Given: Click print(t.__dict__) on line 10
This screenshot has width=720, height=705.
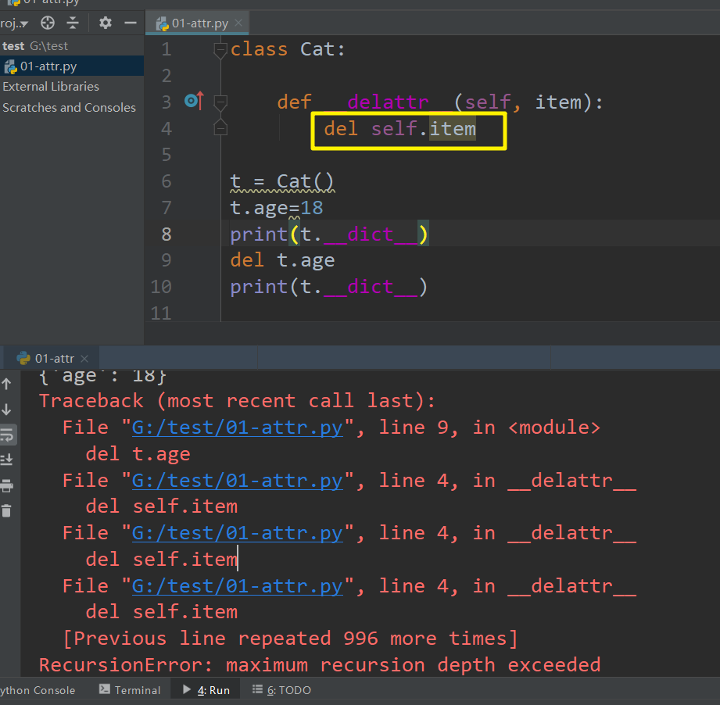Looking at the screenshot, I should 329,287.
